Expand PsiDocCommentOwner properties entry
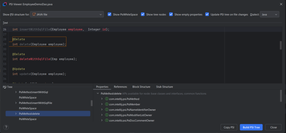The image size is (286, 133). 102,120
